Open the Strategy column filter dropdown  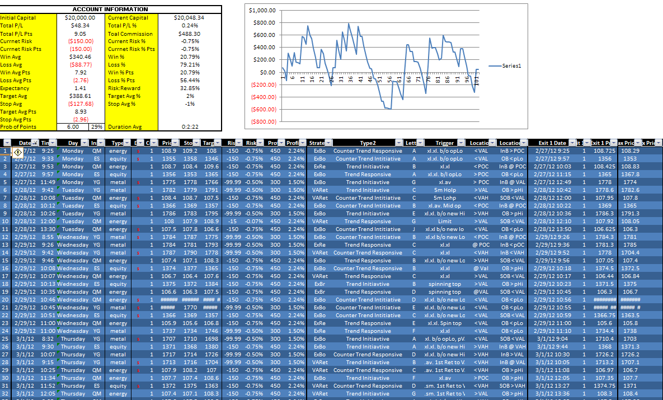(x=328, y=143)
